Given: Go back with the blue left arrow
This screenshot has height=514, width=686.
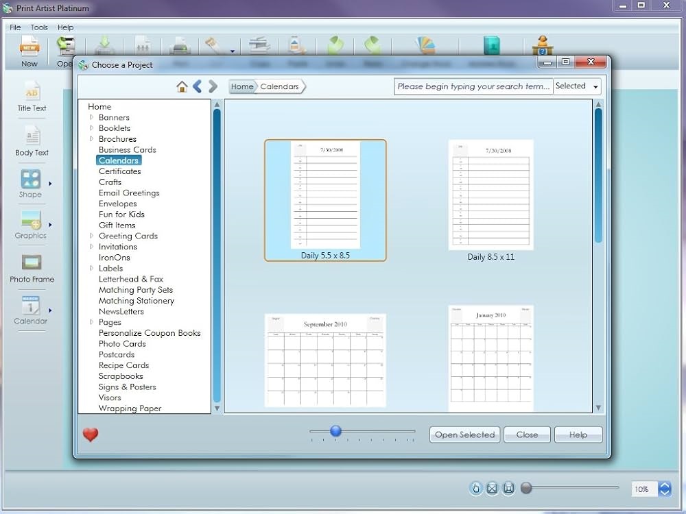Looking at the screenshot, I should point(198,86).
